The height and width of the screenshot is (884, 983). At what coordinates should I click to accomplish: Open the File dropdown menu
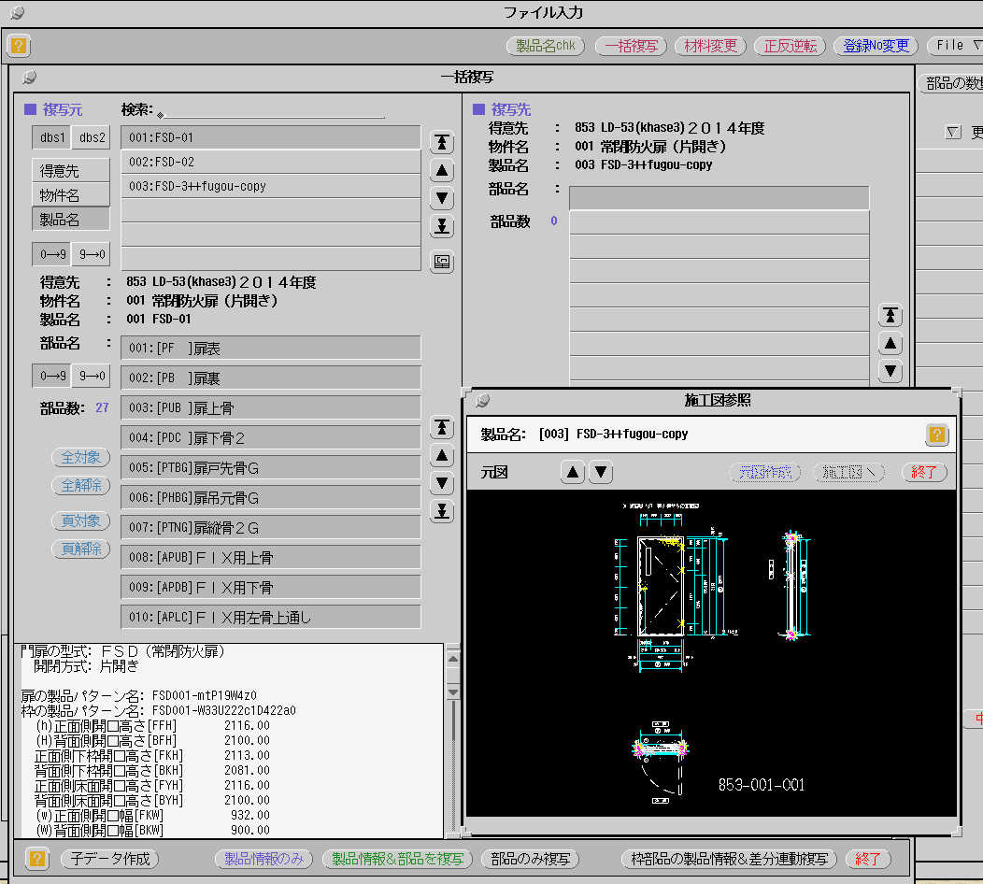coord(957,45)
